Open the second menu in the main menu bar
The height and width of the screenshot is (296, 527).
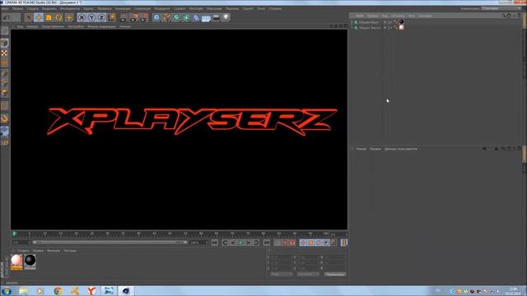17,8
